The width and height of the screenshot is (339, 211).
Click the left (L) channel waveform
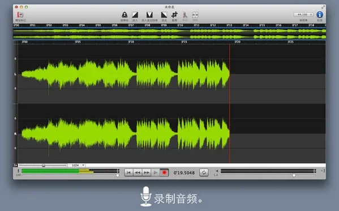click(126, 74)
